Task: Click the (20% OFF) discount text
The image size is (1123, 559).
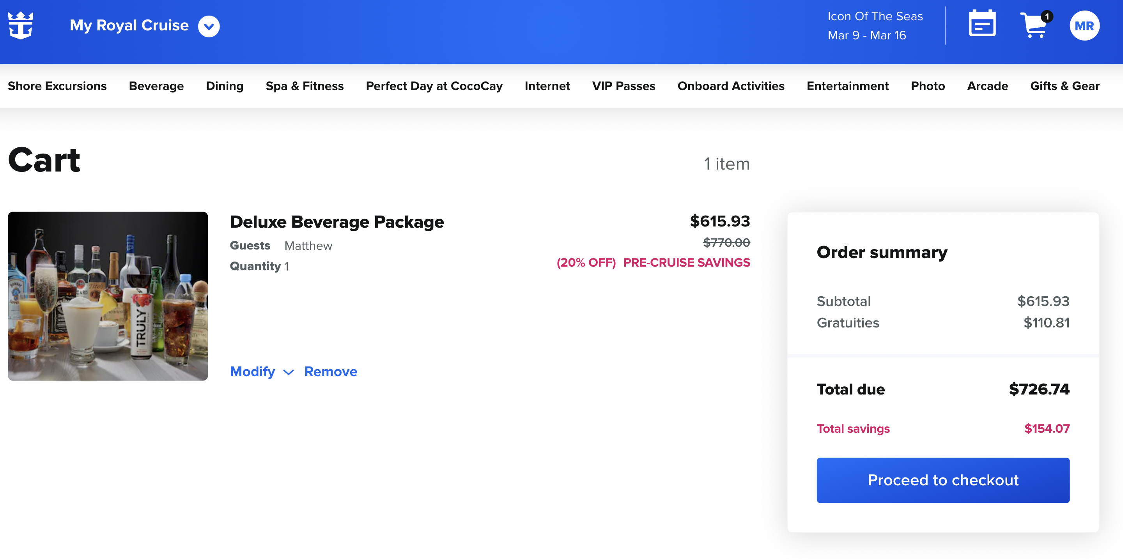Action: pyautogui.click(x=586, y=262)
